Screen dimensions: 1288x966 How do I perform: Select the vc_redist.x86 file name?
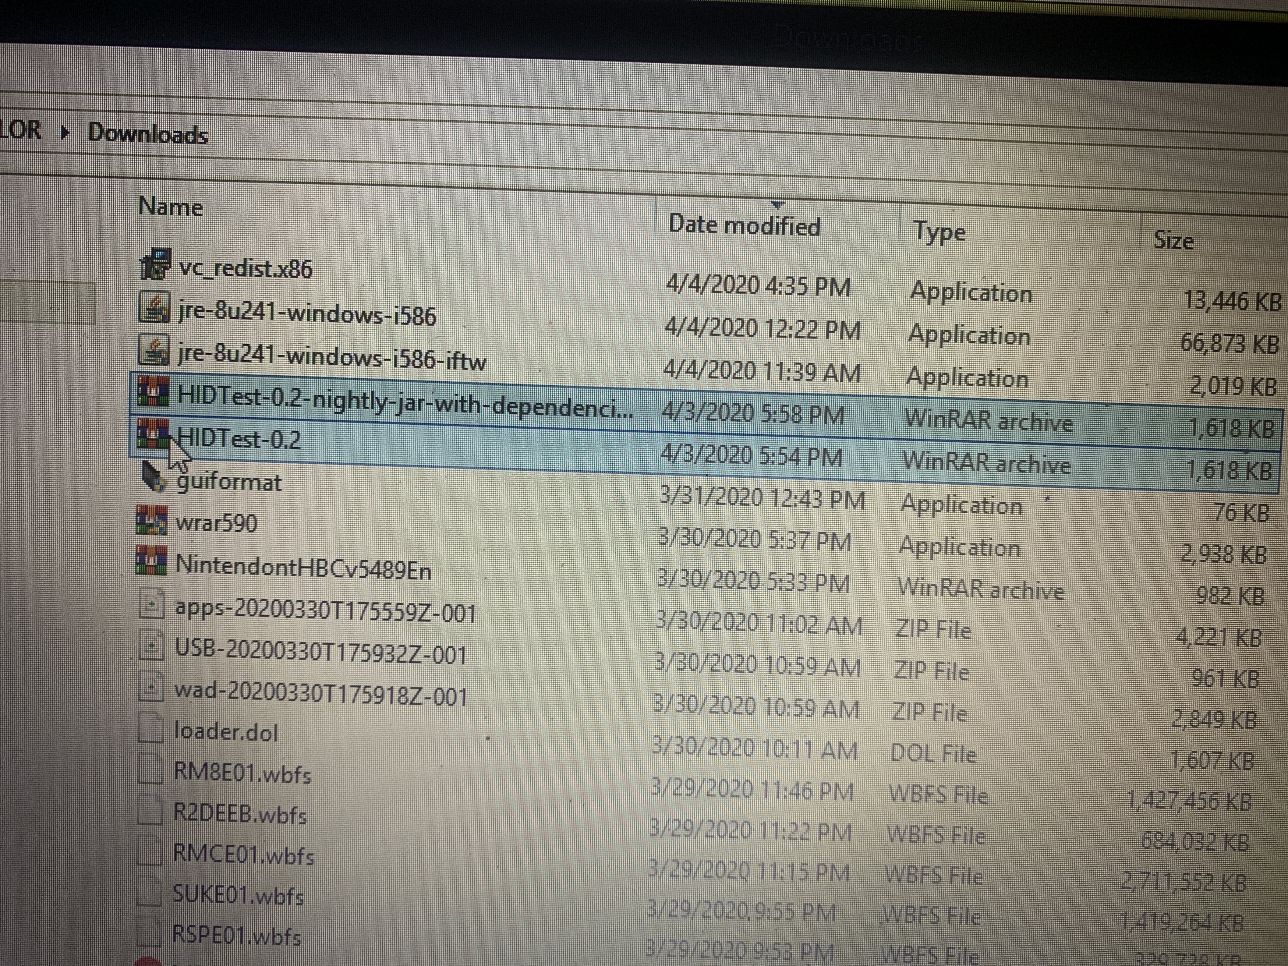click(x=245, y=268)
